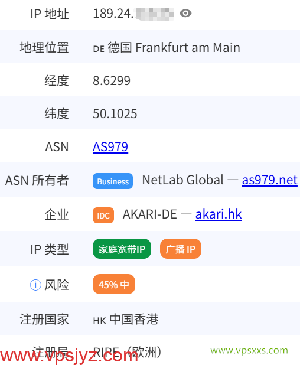Click the ASN 所有者 row label
The width and height of the screenshot is (300, 365).
coord(37,180)
